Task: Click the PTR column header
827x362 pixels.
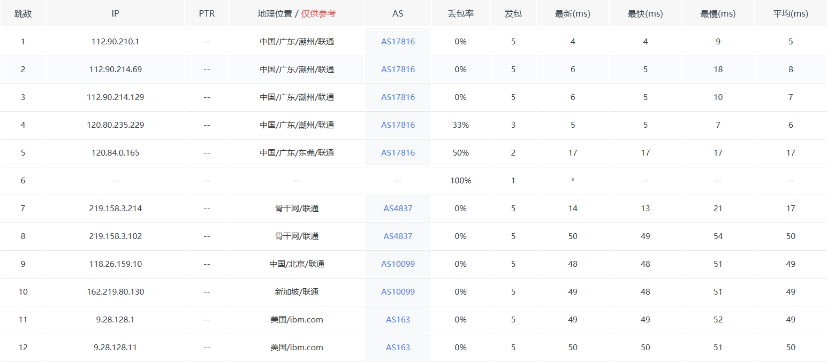Action: (x=207, y=13)
